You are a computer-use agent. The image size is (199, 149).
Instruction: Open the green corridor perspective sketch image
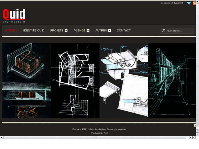172,81
